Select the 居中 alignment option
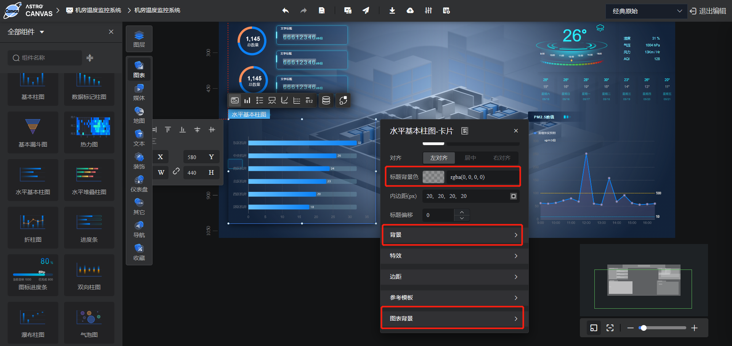 point(470,158)
